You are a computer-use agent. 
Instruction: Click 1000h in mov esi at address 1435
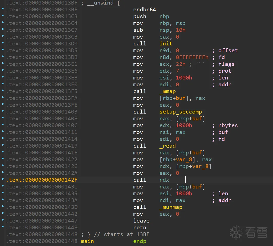pos(184,194)
